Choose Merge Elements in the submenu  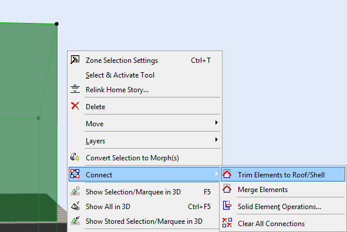tap(283, 190)
